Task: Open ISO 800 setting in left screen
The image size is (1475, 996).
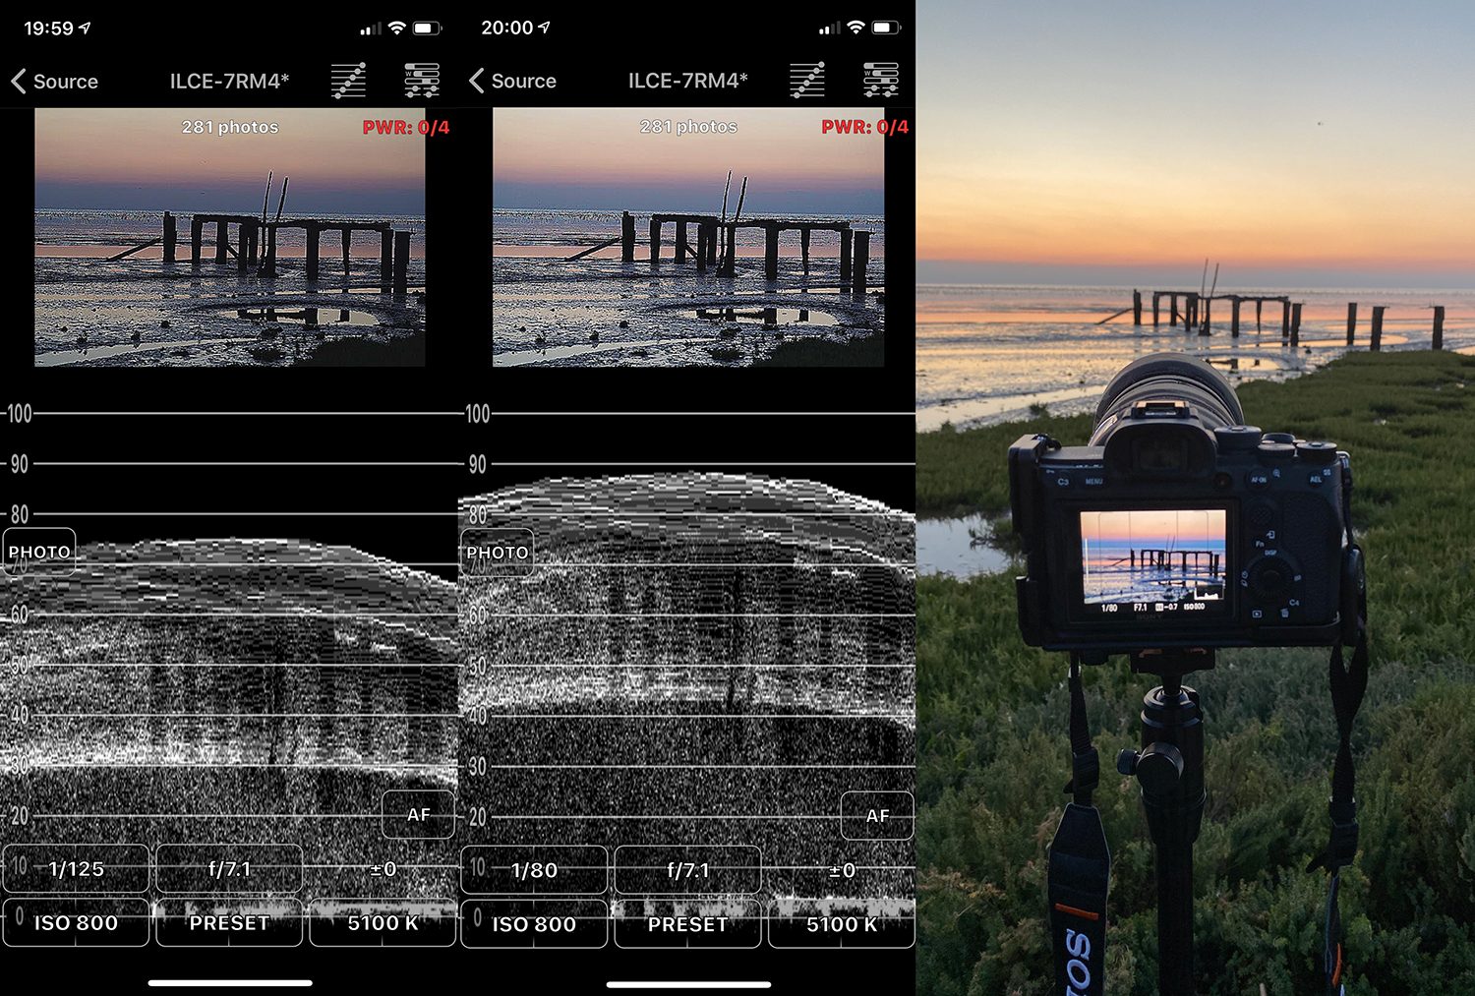Action: tap(76, 923)
